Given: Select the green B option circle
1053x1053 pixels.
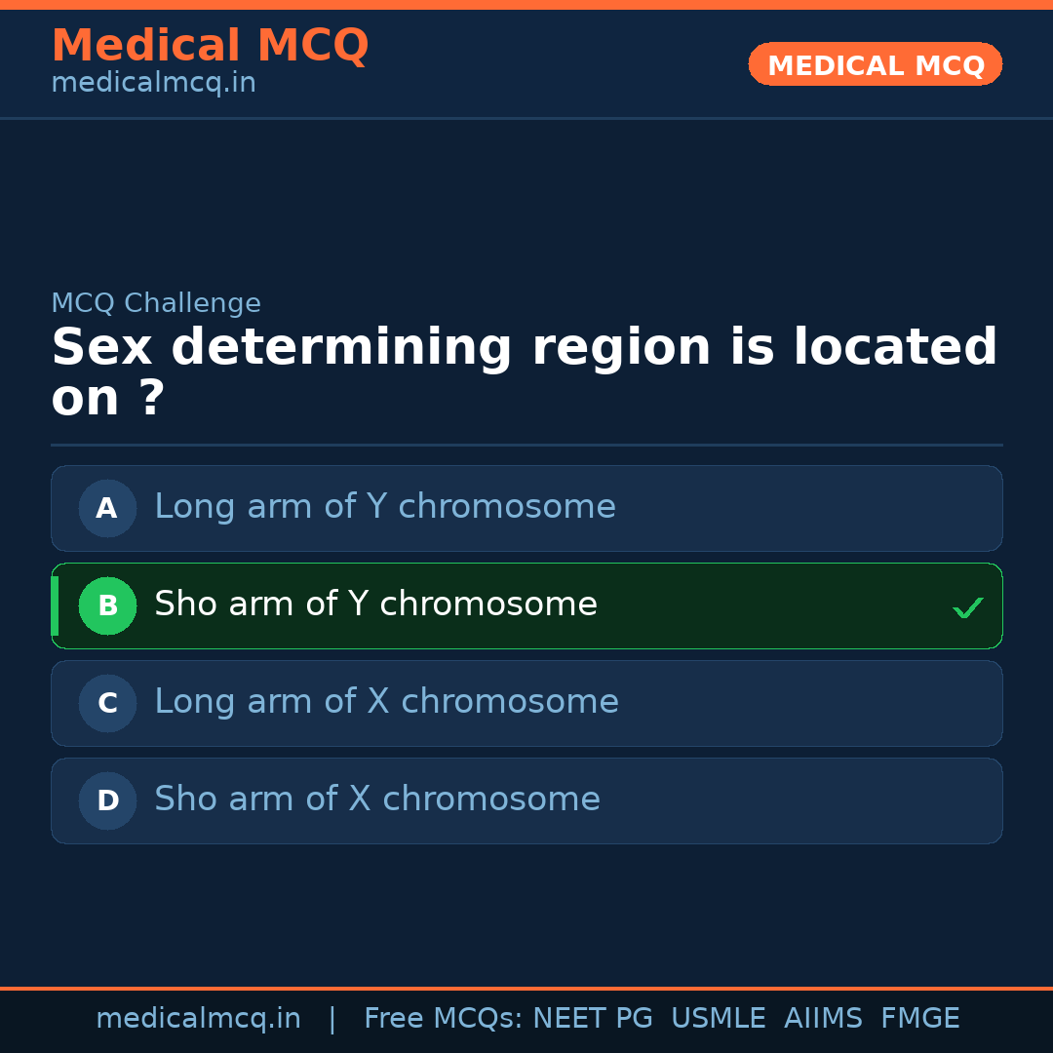Looking at the screenshot, I should pos(107,605).
